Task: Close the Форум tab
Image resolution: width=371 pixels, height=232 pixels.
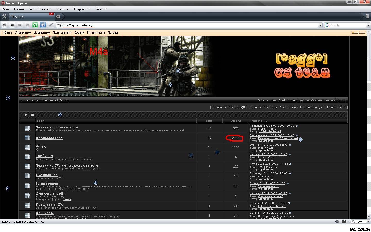Action: coord(52,14)
